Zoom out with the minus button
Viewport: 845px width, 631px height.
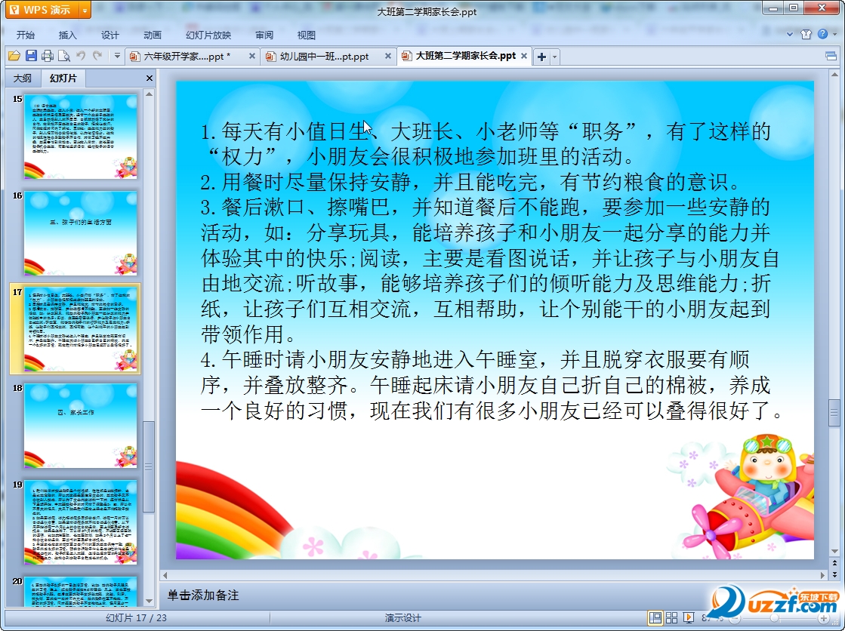(x=736, y=618)
